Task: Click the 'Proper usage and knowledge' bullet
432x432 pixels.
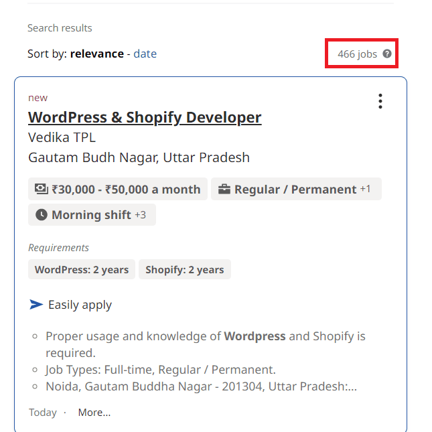Action: (x=206, y=344)
